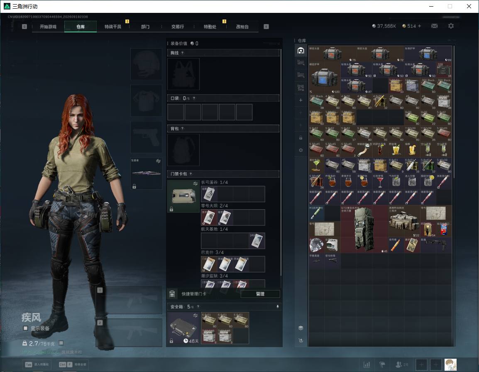The image size is (479, 372).
Task: Click the swap icon on the keycard holder
Action: pyautogui.click(x=195, y=184)
